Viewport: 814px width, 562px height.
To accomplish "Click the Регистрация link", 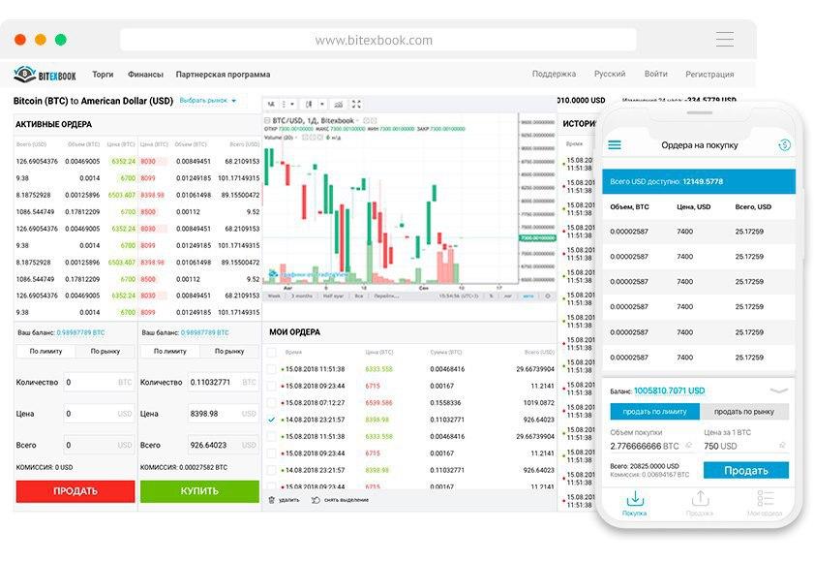I will 709,75.
